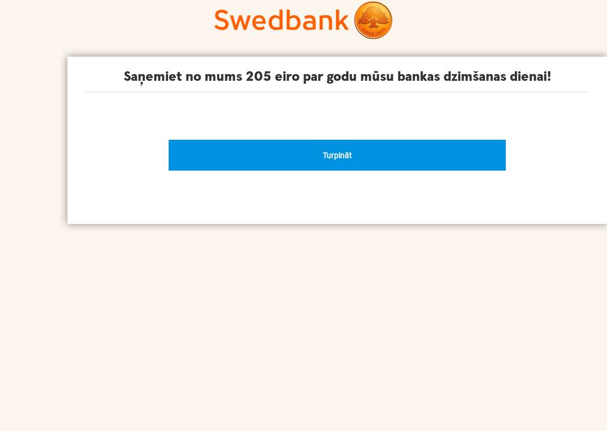Click white space between heading and button
607x431 pixels.
pos(337,116)
